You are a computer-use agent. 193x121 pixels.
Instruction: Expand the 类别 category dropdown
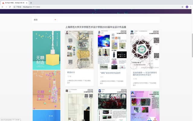[x=45, y=20]
